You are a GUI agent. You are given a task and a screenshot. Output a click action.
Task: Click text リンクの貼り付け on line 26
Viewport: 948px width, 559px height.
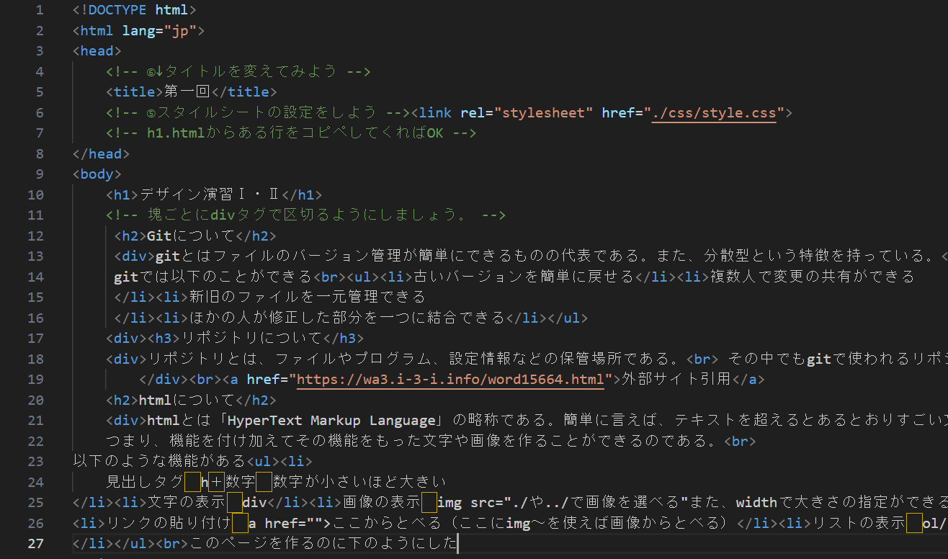click(x=169, y=523)
